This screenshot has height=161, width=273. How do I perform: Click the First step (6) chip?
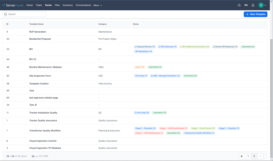coord(142,113)
